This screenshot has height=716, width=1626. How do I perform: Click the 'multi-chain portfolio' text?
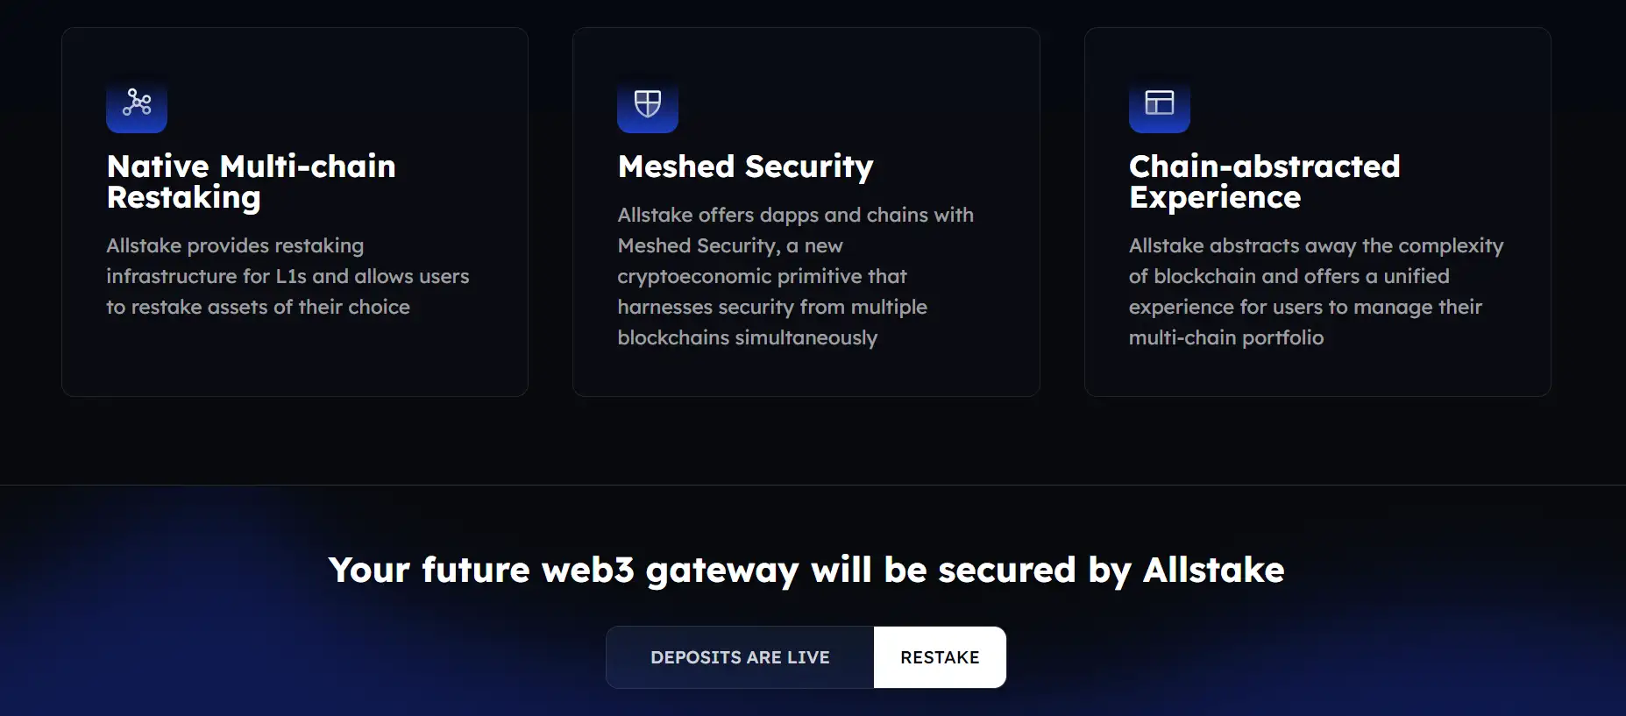click(1225, 337)
